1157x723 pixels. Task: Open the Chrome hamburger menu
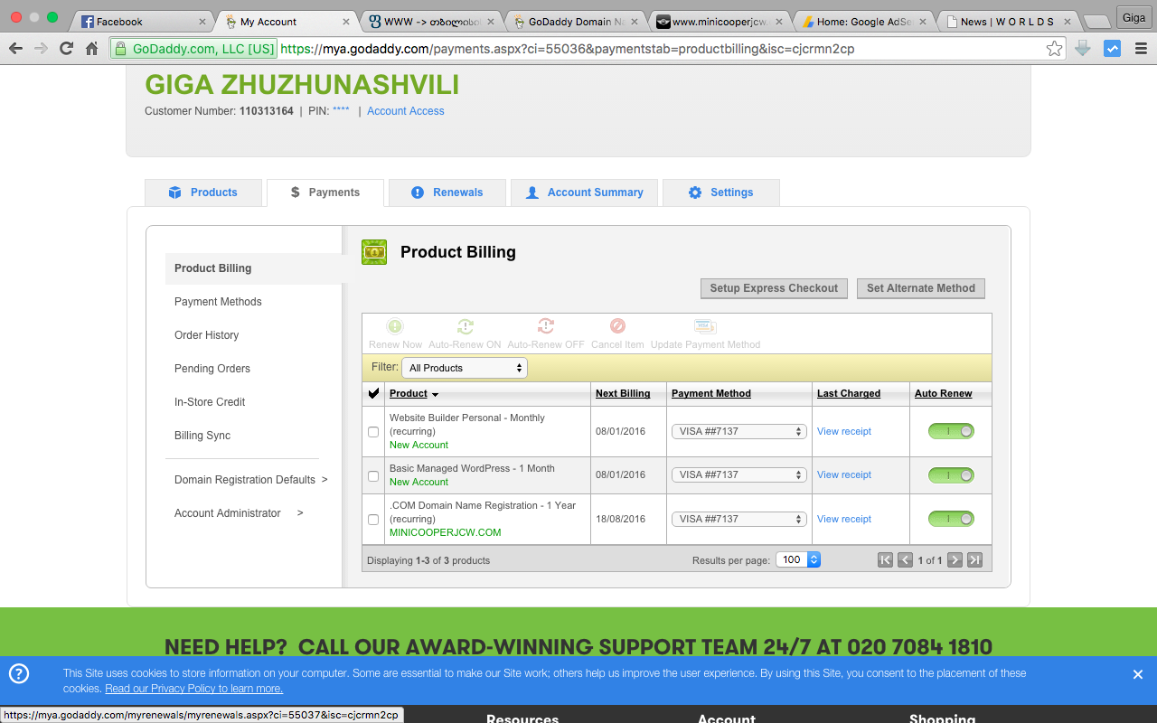(x=1140, y=49)
